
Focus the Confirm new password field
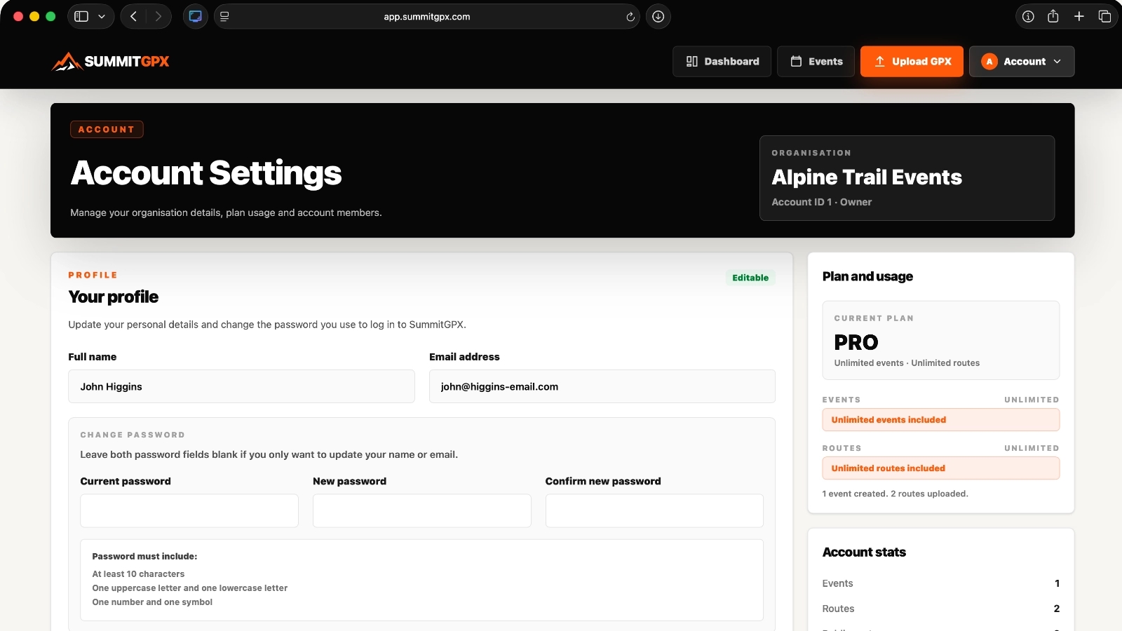654,510
